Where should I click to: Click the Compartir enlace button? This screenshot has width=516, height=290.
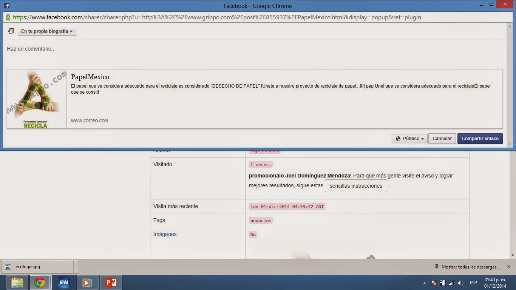coord(480,139)
